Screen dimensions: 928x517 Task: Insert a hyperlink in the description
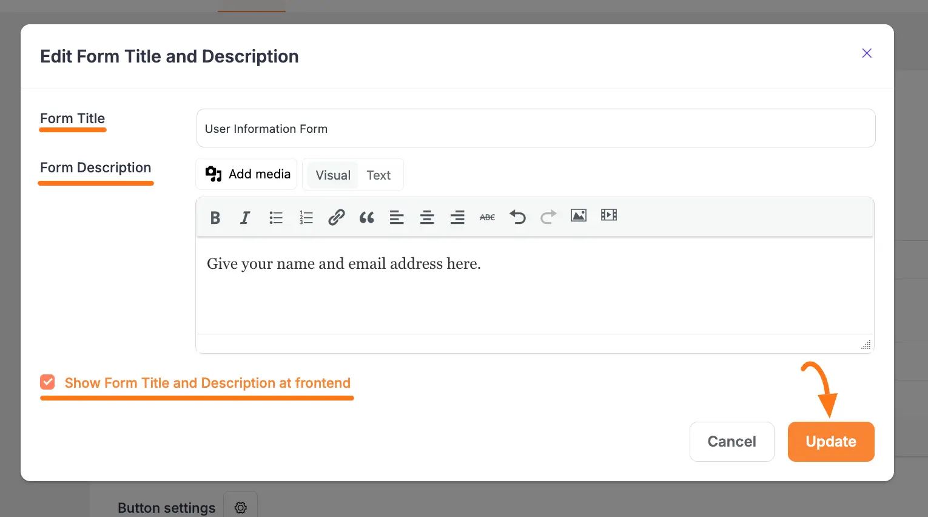pyautogui.click(x=337, y=217)
